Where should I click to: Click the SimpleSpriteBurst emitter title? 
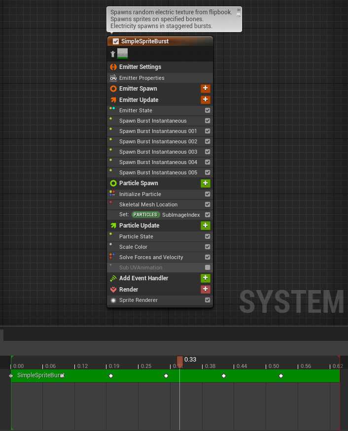click(145, 41)
